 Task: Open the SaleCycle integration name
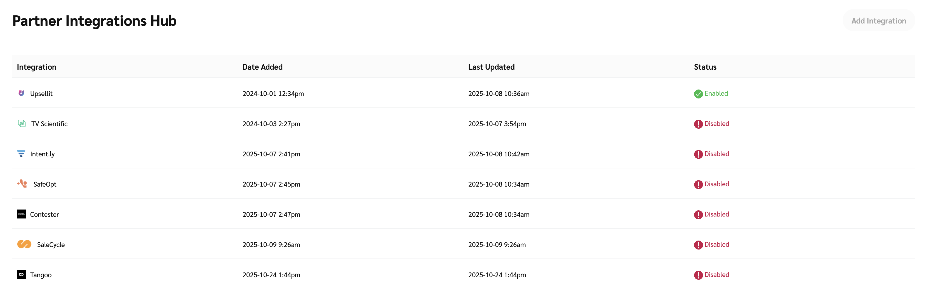tap(51, 244)
